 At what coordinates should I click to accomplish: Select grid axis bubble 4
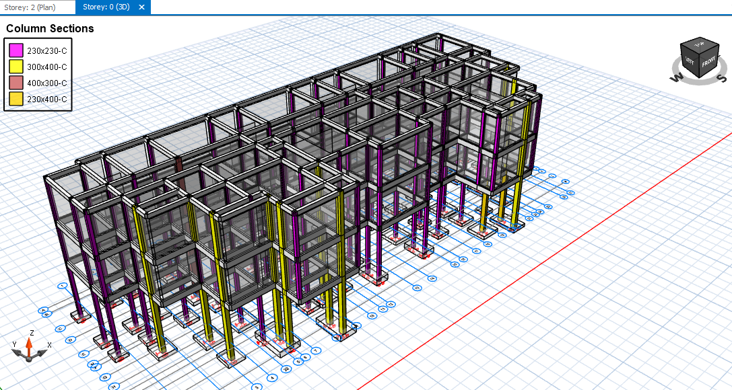pyautogui.click(x=272, y=378)
